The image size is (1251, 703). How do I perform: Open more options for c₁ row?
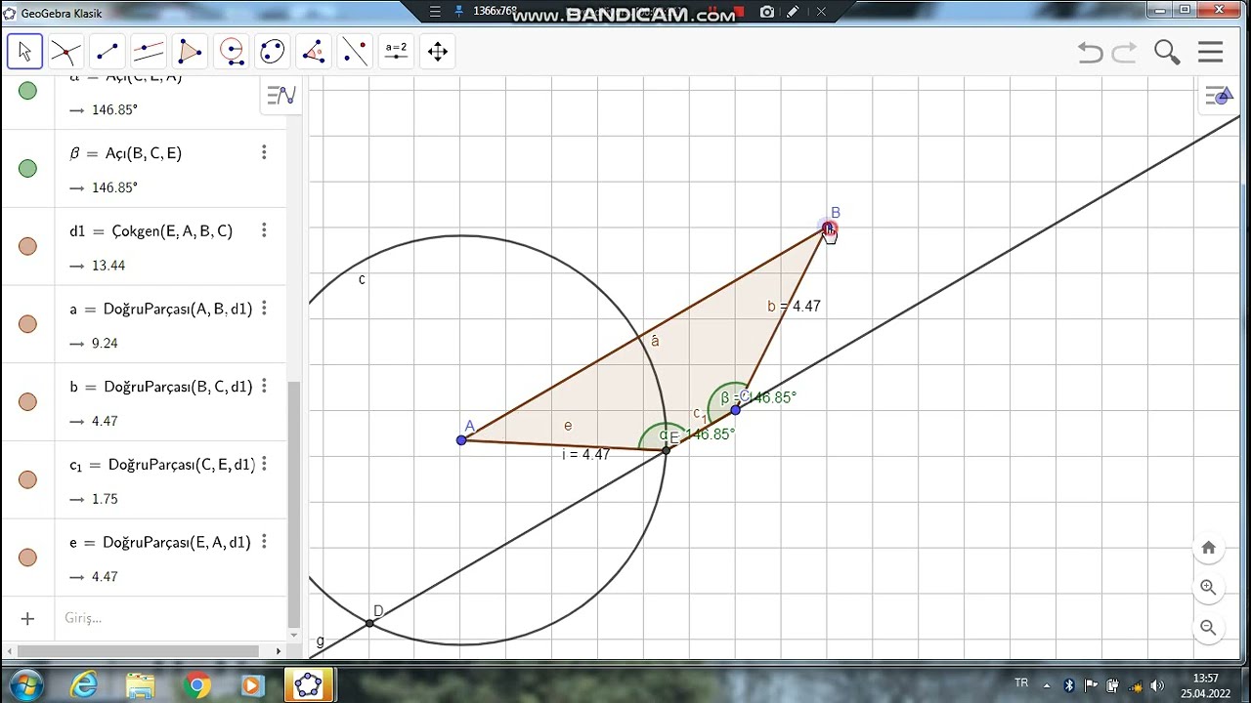tap(264, 464)
